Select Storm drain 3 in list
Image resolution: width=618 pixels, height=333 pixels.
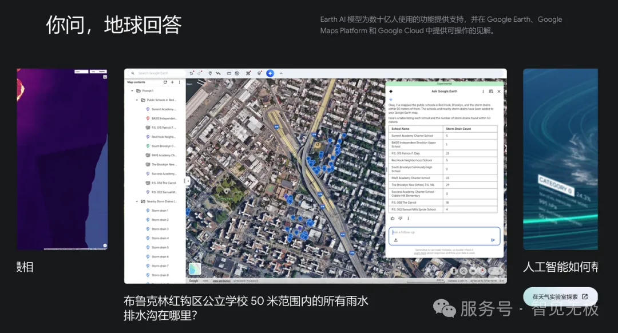pyautogui.click(x=155, y=229)
